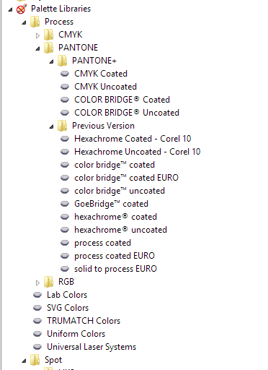The height and width of the screenshot is (370, 268).
Task: Open the Universal Laser Systems palette
Action: (91, 347)
